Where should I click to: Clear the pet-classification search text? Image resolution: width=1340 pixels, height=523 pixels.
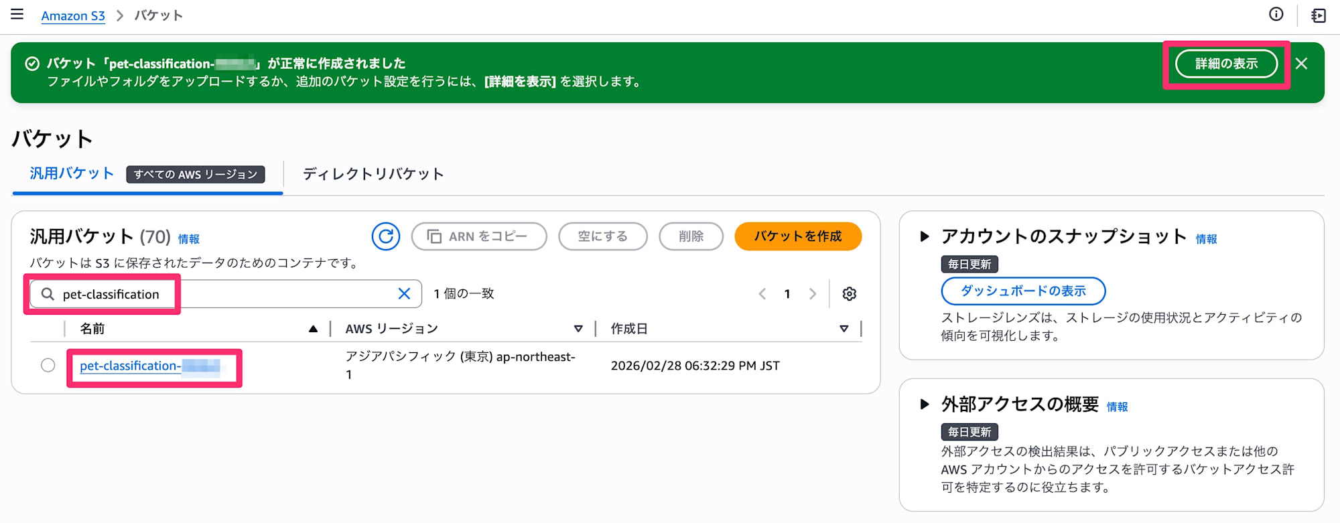click(404, 294)
